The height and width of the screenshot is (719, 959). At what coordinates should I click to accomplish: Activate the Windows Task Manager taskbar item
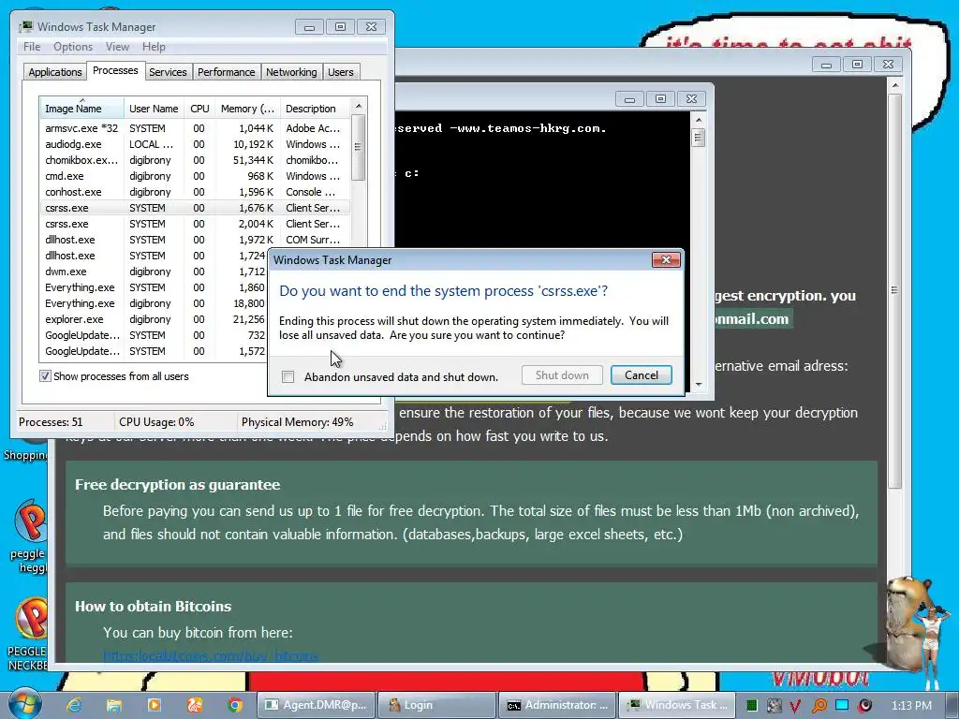tap(678, 705)
